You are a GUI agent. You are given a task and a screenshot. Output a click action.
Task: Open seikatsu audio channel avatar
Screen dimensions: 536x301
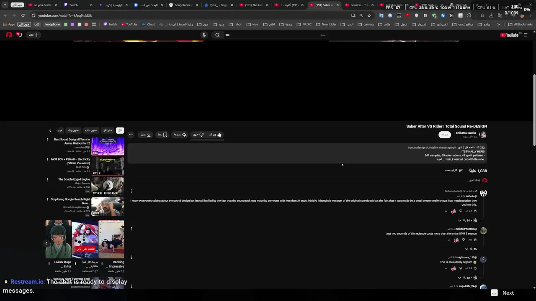click(x=483, y=135)
